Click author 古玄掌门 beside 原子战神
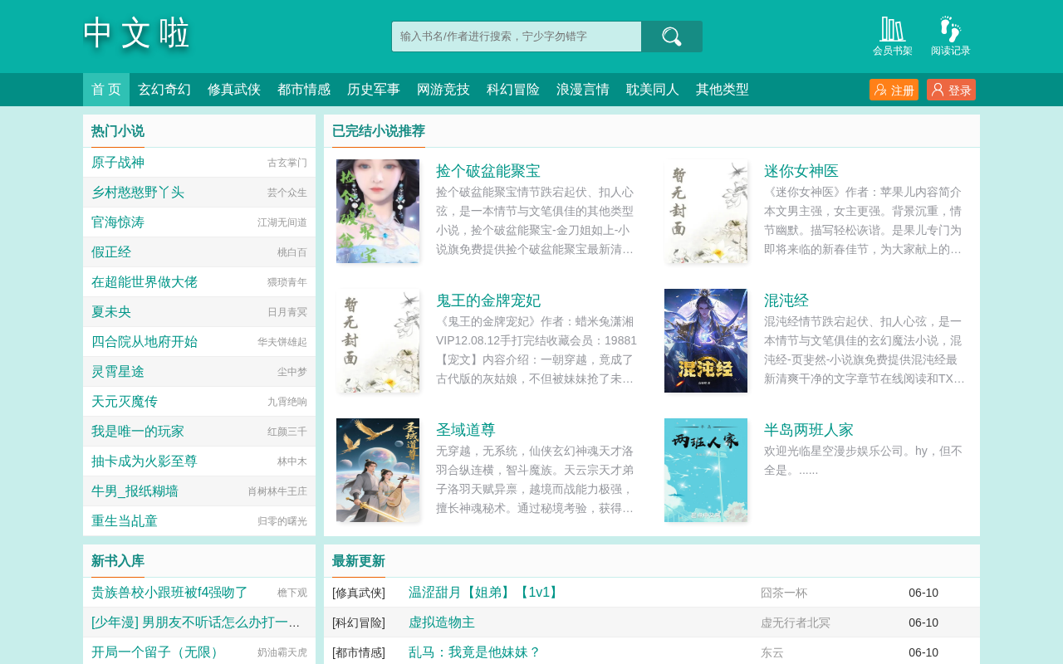This screenshot has height=664, width=1063. [287, 163]
